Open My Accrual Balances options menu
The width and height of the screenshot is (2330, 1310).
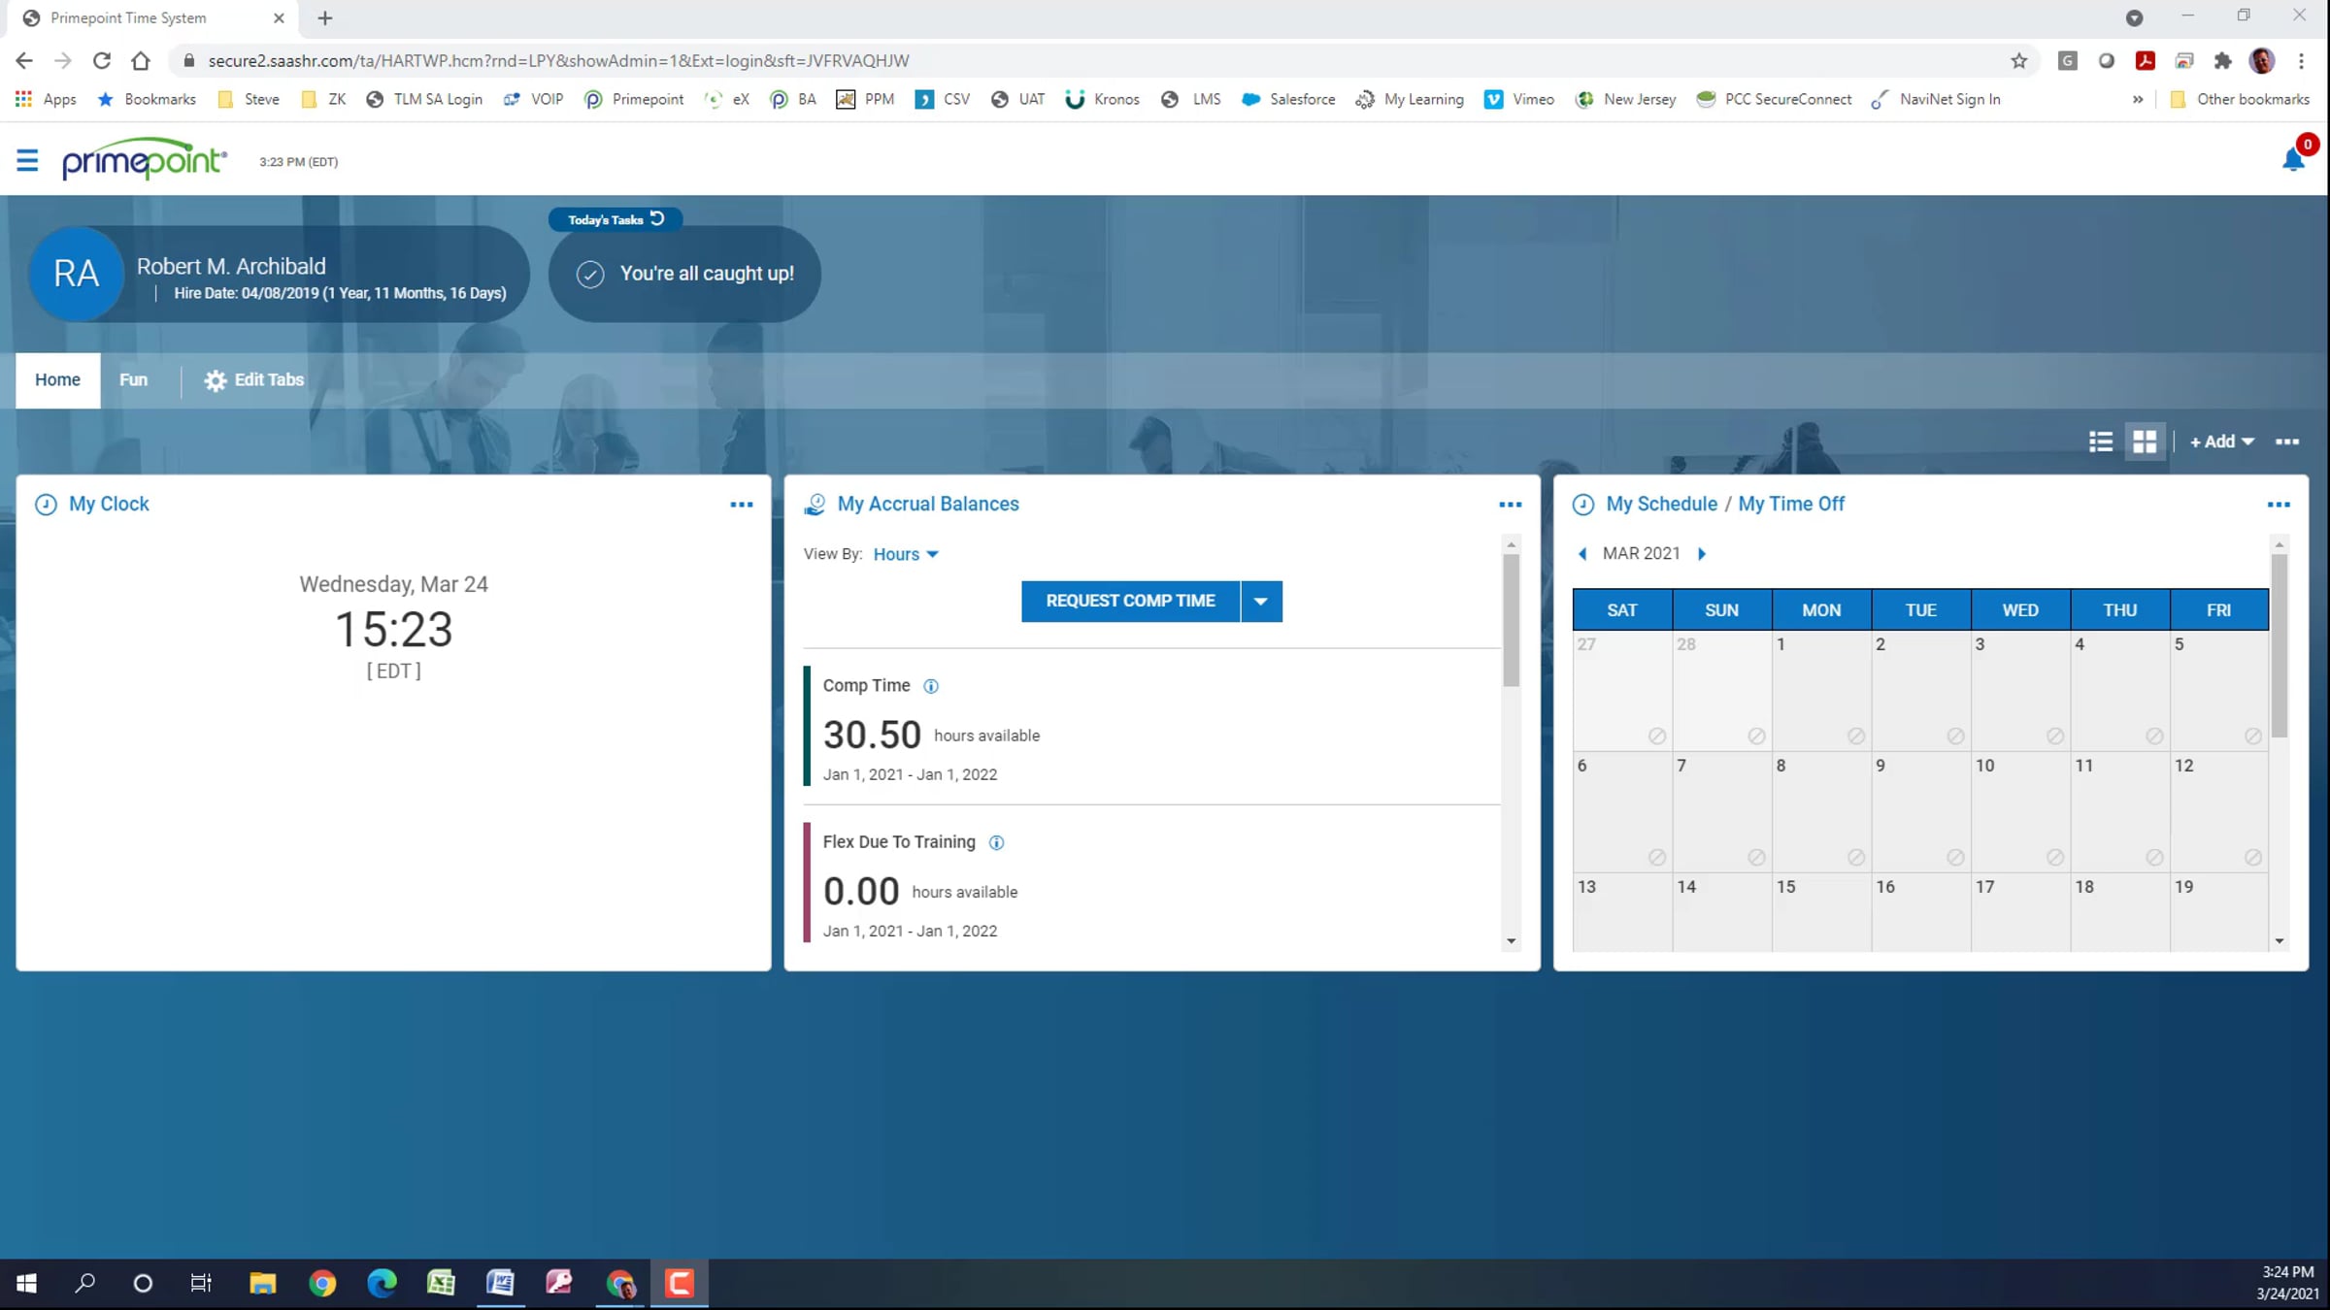(1510, 504)
